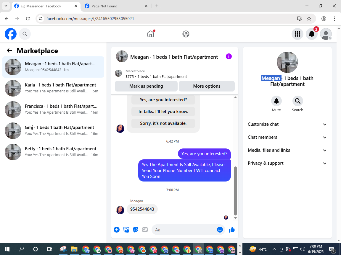Click Search magnifier in details panel

click(297, 101)
